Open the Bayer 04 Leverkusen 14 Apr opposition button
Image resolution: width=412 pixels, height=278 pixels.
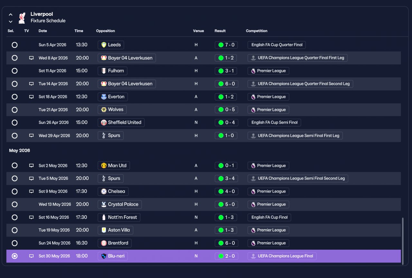coord(127,84)
